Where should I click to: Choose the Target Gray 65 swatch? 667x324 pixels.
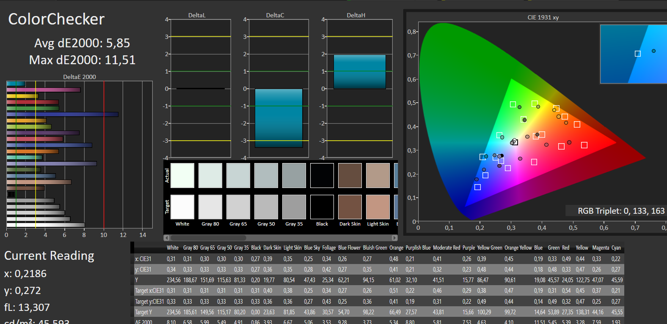(x=238, y=207)
